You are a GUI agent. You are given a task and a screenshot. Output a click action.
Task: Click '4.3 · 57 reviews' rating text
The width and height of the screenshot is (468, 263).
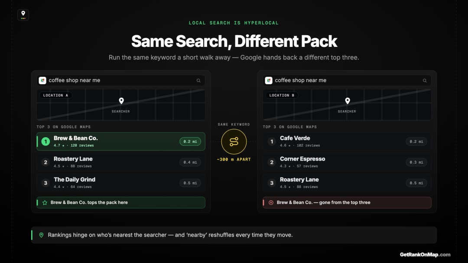tap(299, 166)
